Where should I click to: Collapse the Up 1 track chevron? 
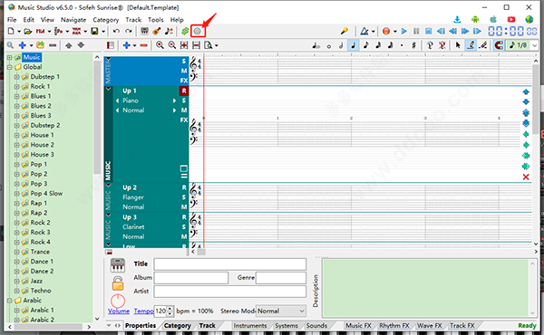coord(108,89)
